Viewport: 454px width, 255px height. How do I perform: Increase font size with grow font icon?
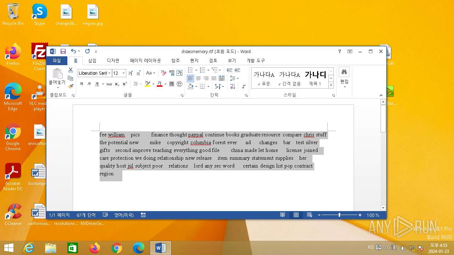tap(131, 73)
